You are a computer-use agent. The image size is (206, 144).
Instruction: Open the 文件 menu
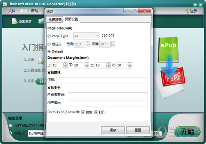point(12,11)
